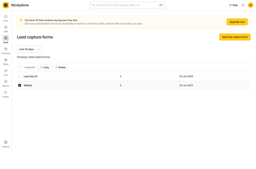Open the Waitlist form
The image size is (256, 169).
click(x=28, y=85)
